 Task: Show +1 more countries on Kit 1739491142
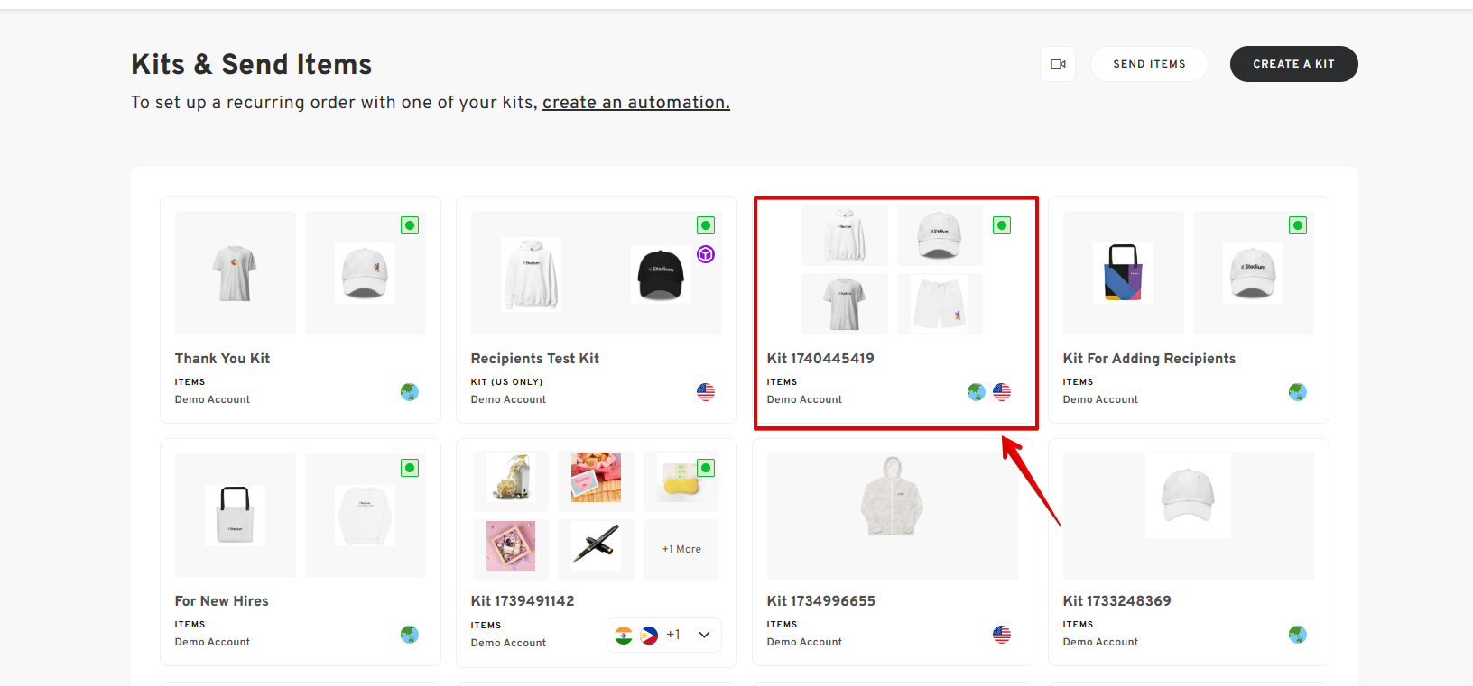coord(673,635)
